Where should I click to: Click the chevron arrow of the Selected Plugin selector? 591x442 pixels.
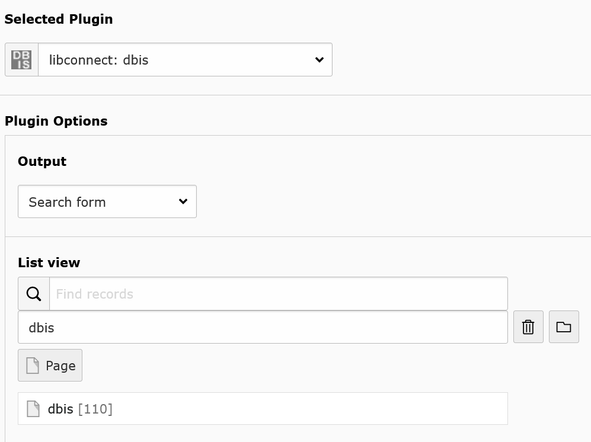(x=319, y=60)
